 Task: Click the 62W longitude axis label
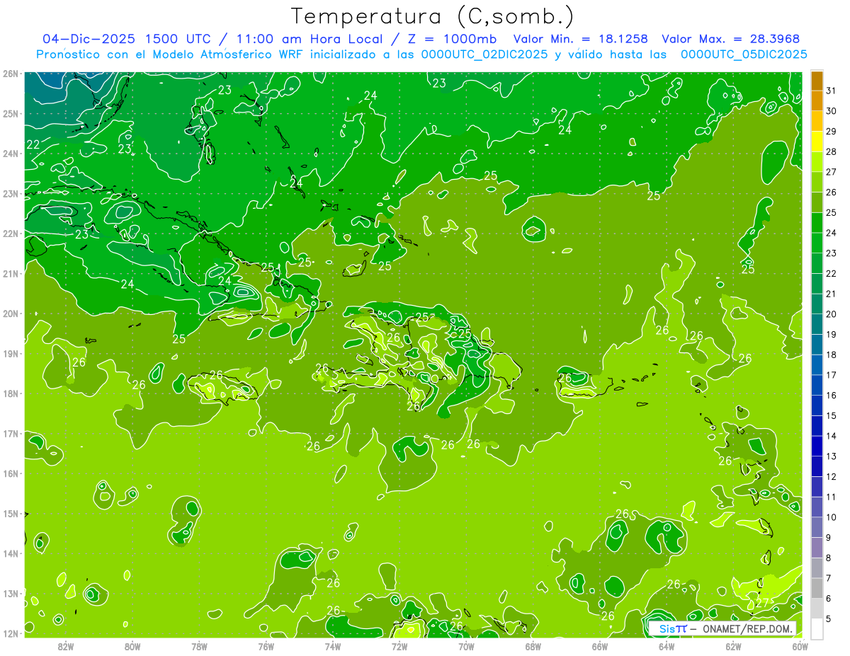pyautogui.click(x=733, y=646)
